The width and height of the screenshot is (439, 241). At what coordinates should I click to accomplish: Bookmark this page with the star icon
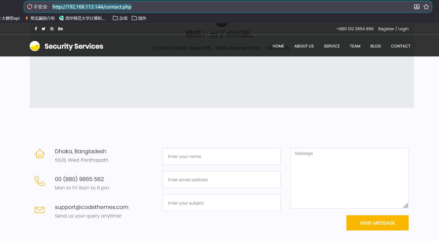point(426,7)
